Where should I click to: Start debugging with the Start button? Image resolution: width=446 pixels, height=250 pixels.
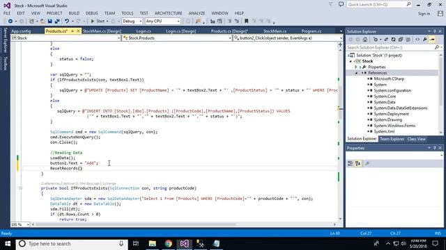[x=98, y=22]
